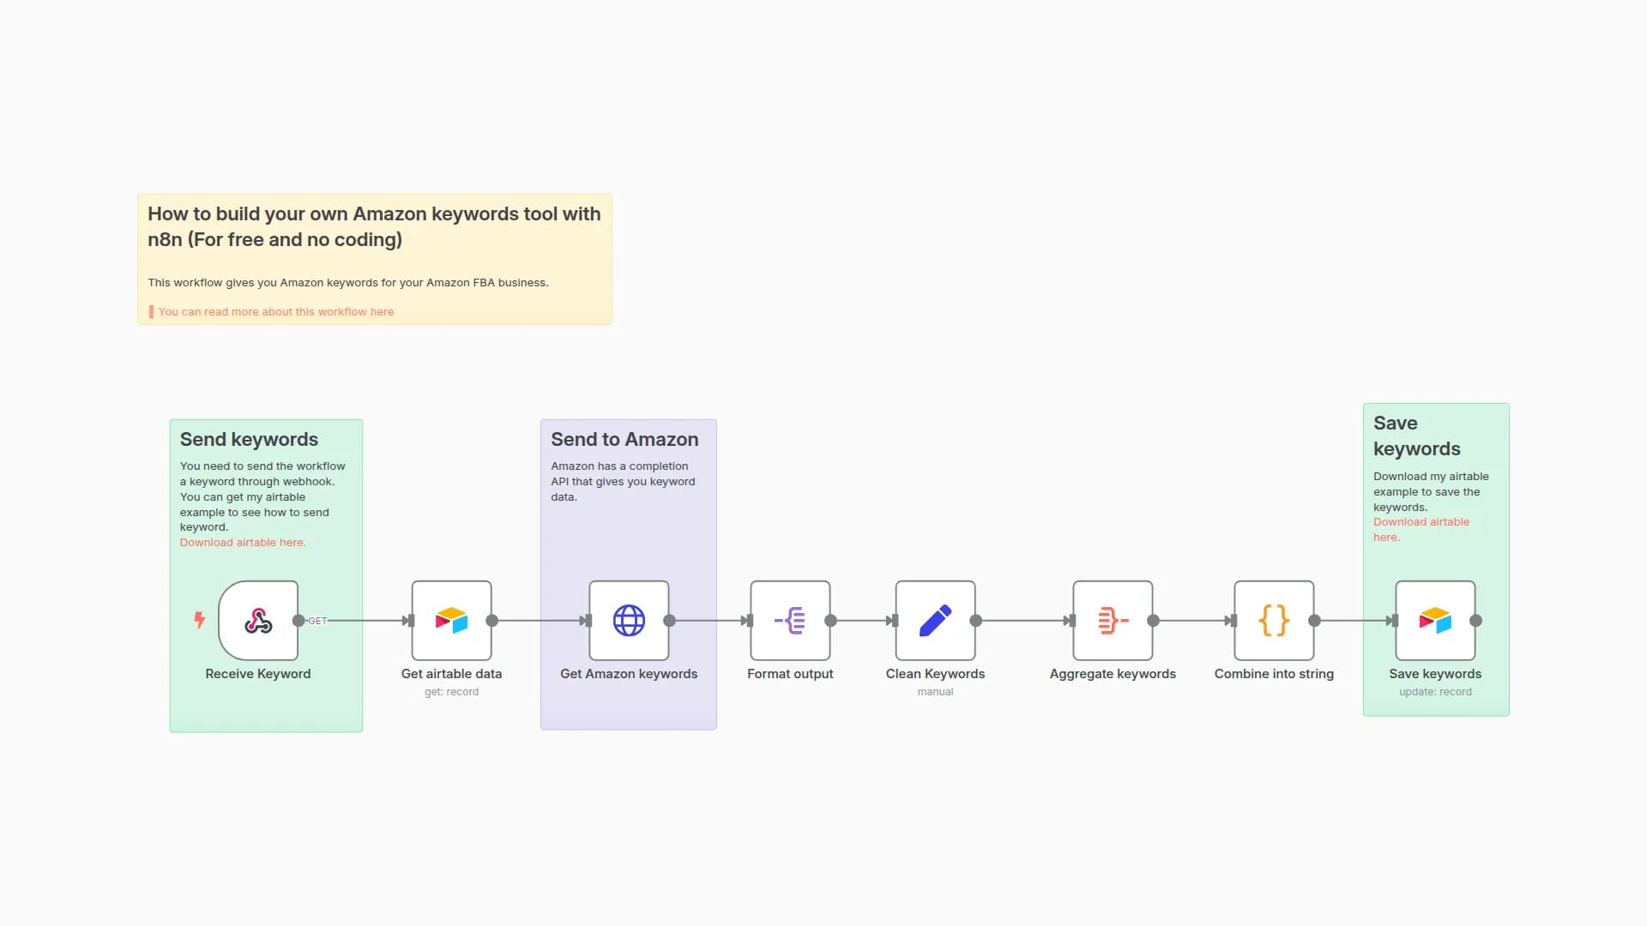Viewport: 1647px width, 926px height.
Task: Open the 'Download airtable here' link in Send keywords
Action: [243, 542]
